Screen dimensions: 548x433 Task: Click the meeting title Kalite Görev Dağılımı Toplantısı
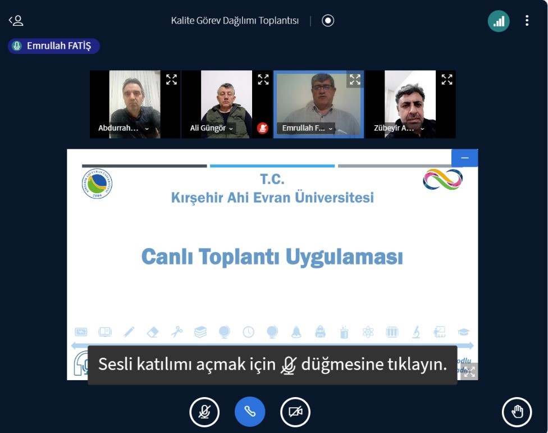point(235,21)
